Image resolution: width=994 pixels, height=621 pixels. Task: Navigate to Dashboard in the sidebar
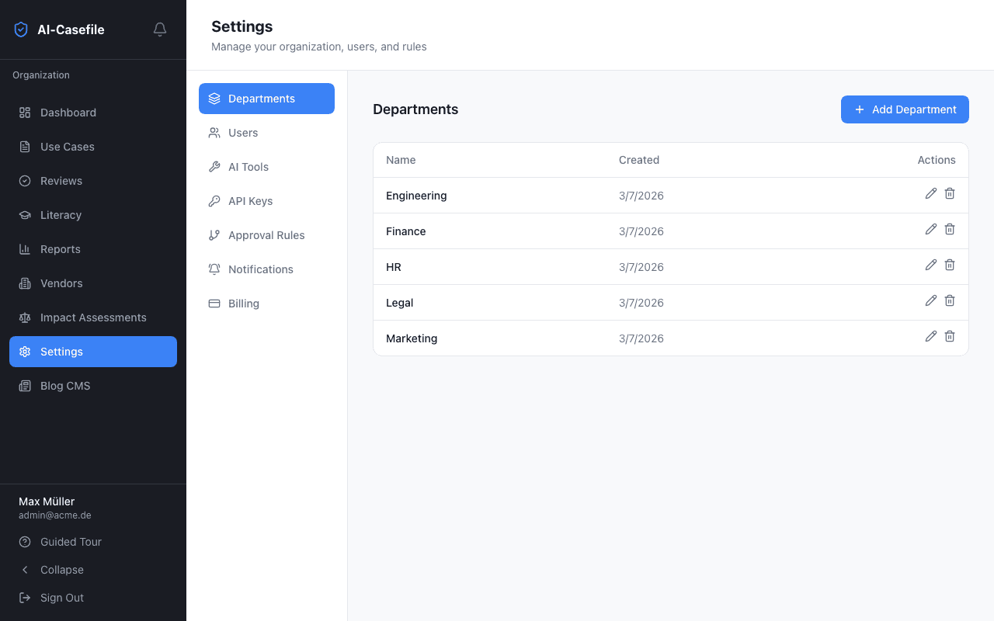68,113
